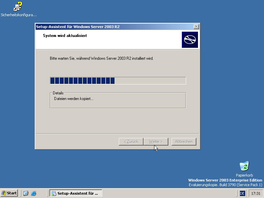Screen dimensions: 264x198
Task: Select Setup-Assistent taskbar button
Action: tap(76, 193)
